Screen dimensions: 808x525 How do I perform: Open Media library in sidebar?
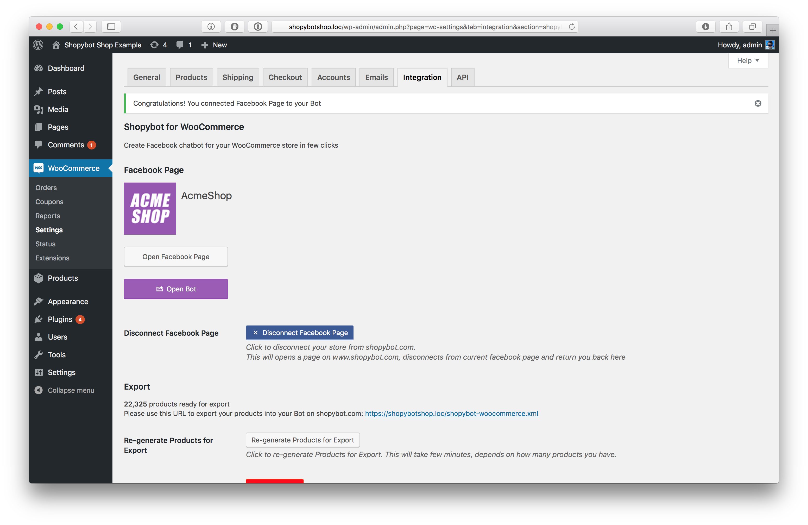[x=71, y=109]
